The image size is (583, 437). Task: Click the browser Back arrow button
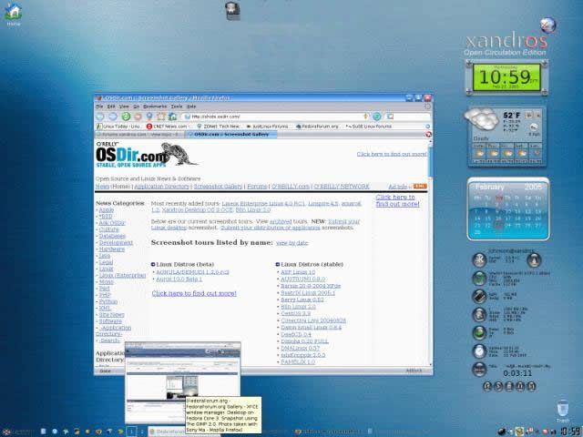[x=100, y=117]
